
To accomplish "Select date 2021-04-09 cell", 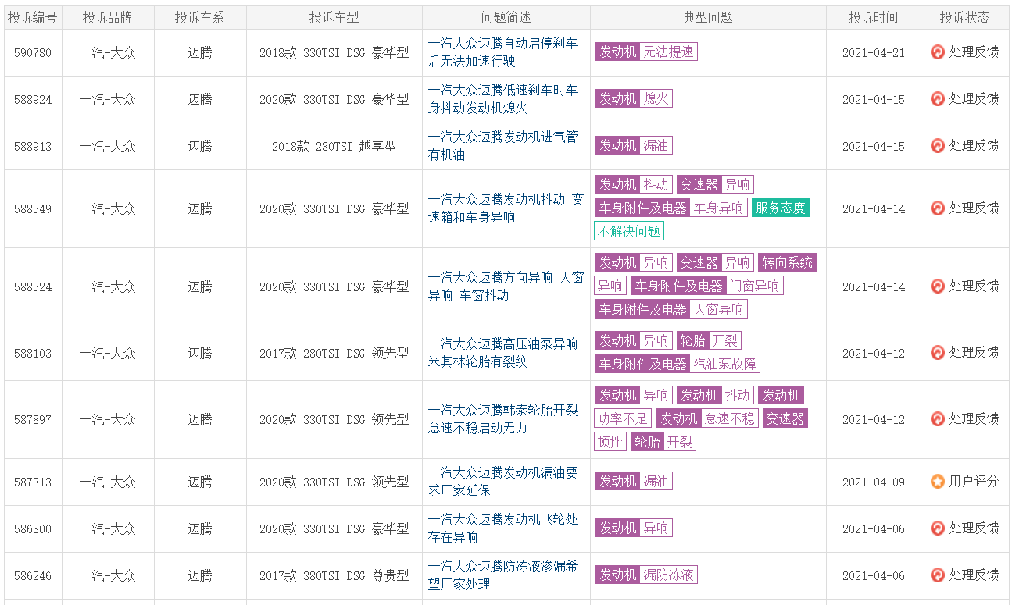I will click(x=874, y=482).
